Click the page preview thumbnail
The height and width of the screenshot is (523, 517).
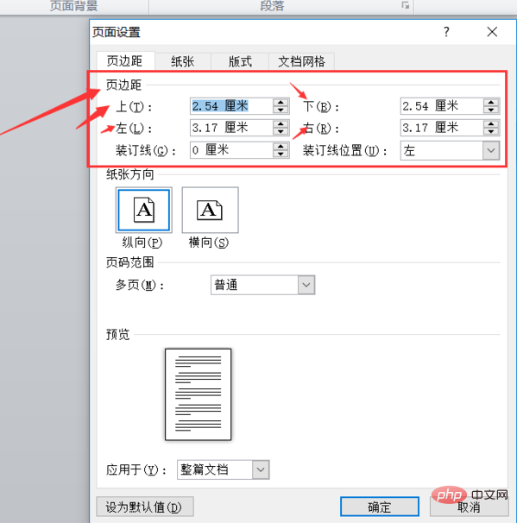click(199, 394)
